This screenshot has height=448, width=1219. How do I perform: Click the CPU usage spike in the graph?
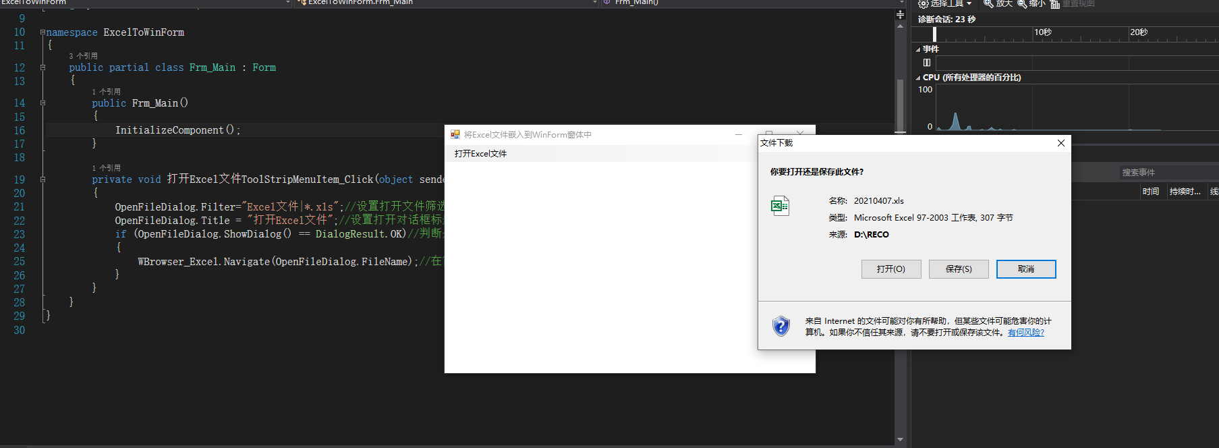pos(955,121)
